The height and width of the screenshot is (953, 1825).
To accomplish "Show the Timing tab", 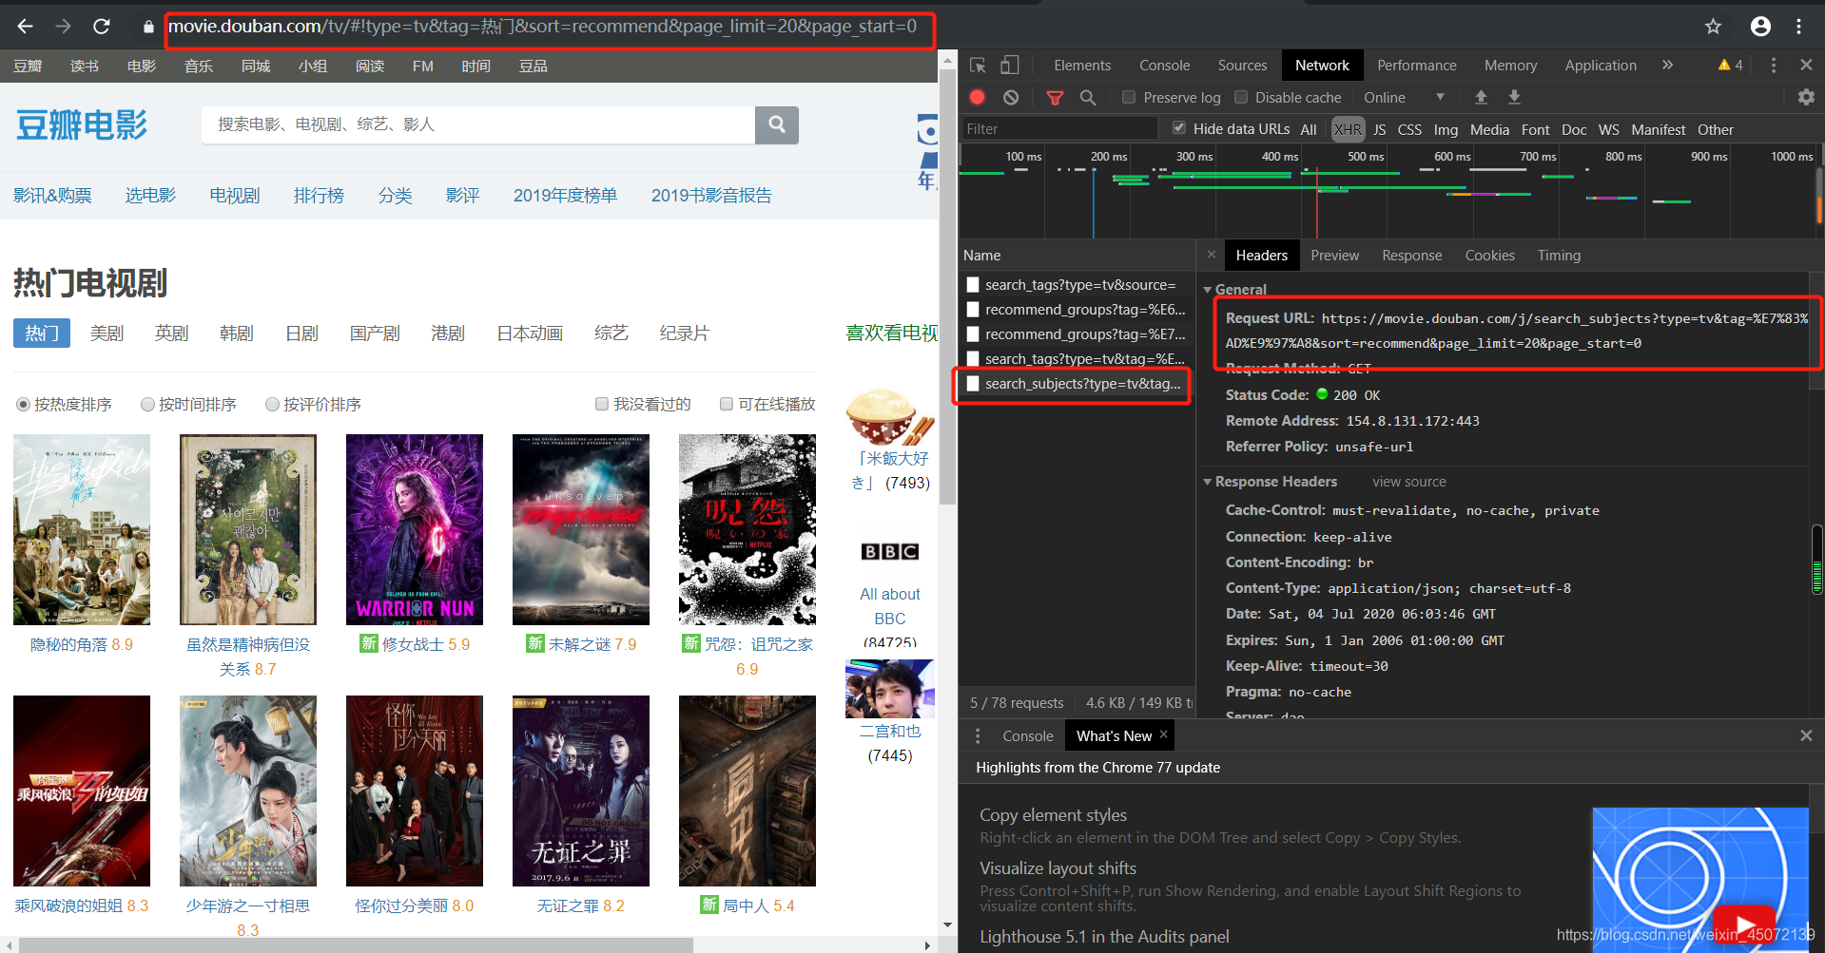I will click(1559, 255).
